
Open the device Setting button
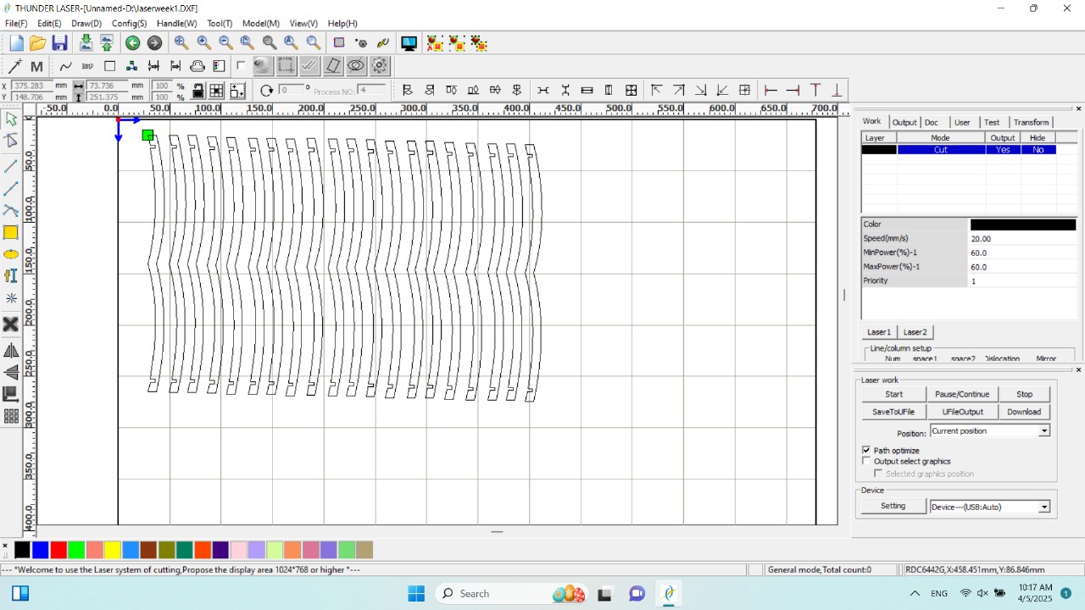893,506
